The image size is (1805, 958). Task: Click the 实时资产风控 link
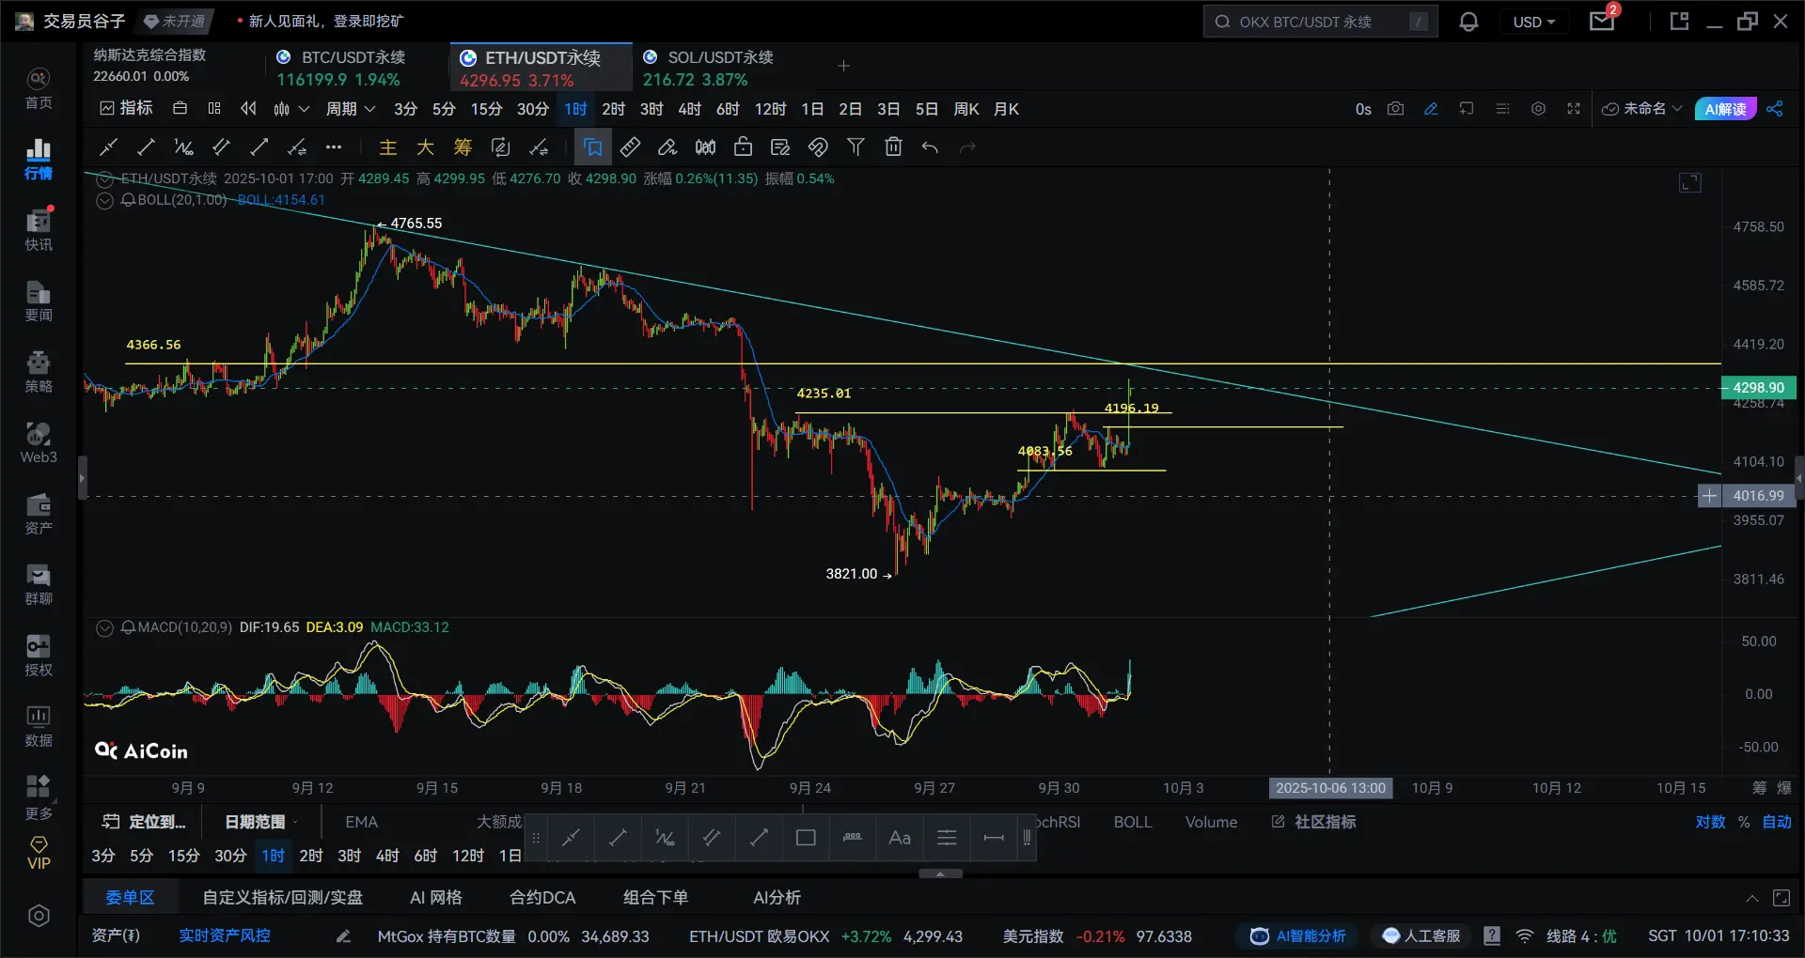click(x=225, y=936)
